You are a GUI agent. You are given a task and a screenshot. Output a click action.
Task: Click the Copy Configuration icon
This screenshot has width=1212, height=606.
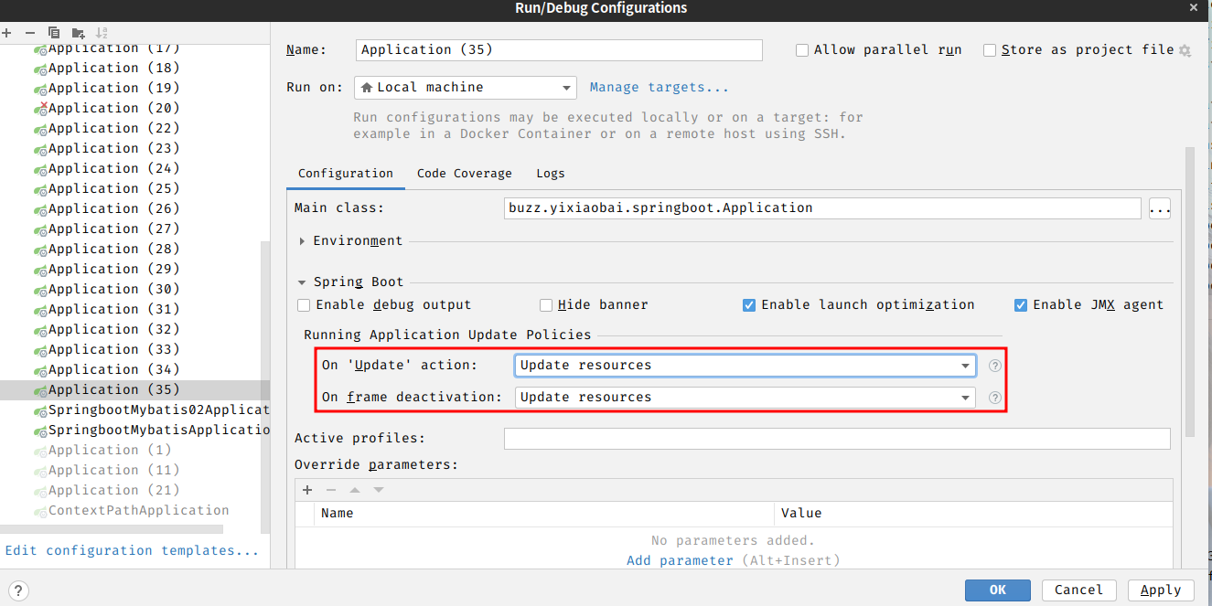(54, 33)
